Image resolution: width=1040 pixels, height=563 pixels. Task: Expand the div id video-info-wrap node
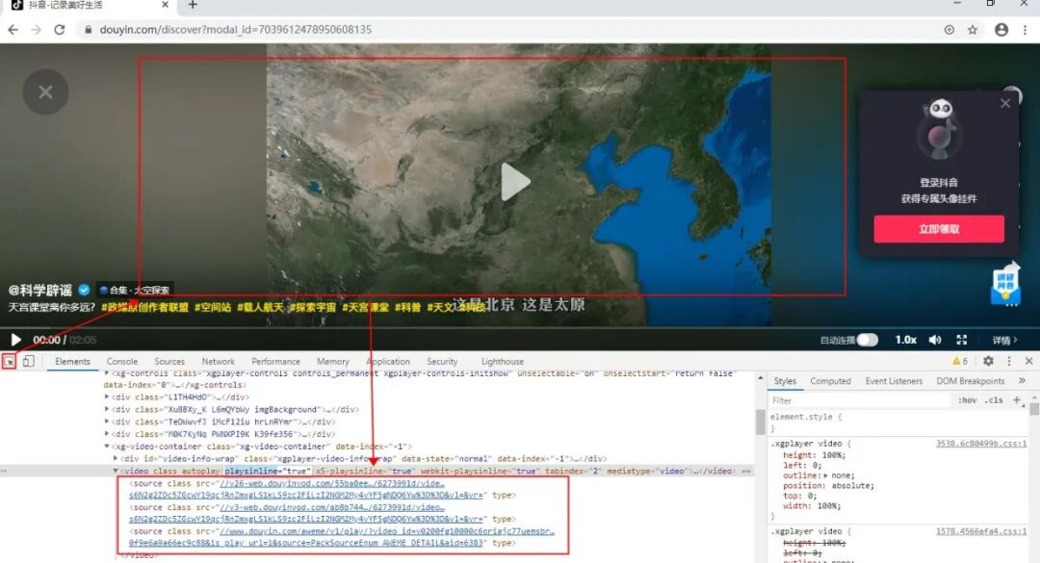[117, 458]
